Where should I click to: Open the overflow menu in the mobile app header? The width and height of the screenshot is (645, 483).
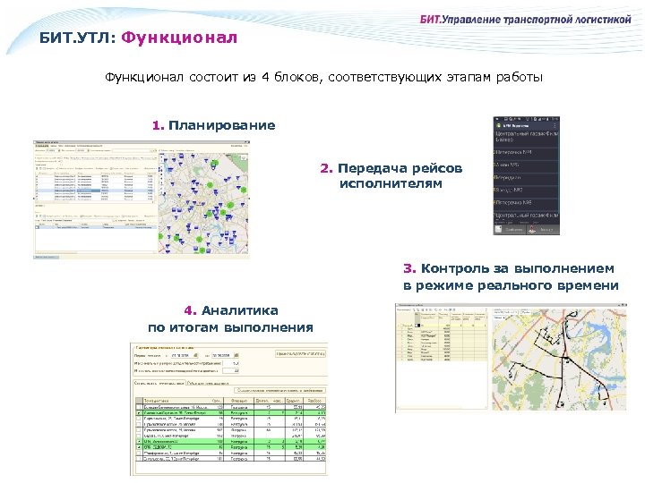coord(555,125)
